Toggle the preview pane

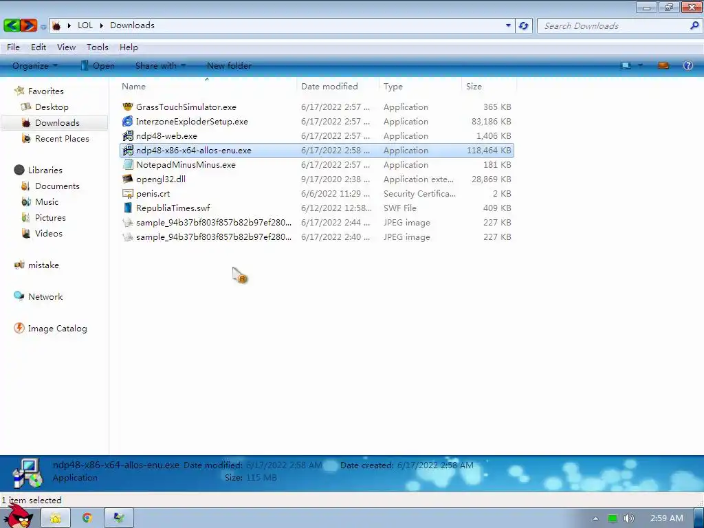[x=663, y=65]
